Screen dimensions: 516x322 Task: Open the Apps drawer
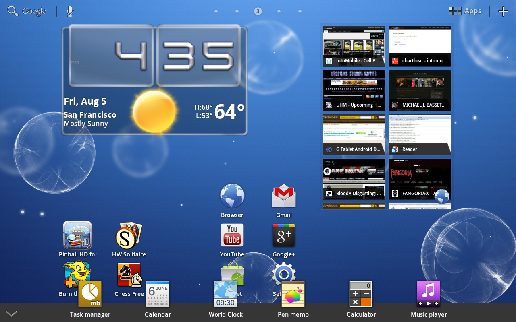click(x=465, y=11)
